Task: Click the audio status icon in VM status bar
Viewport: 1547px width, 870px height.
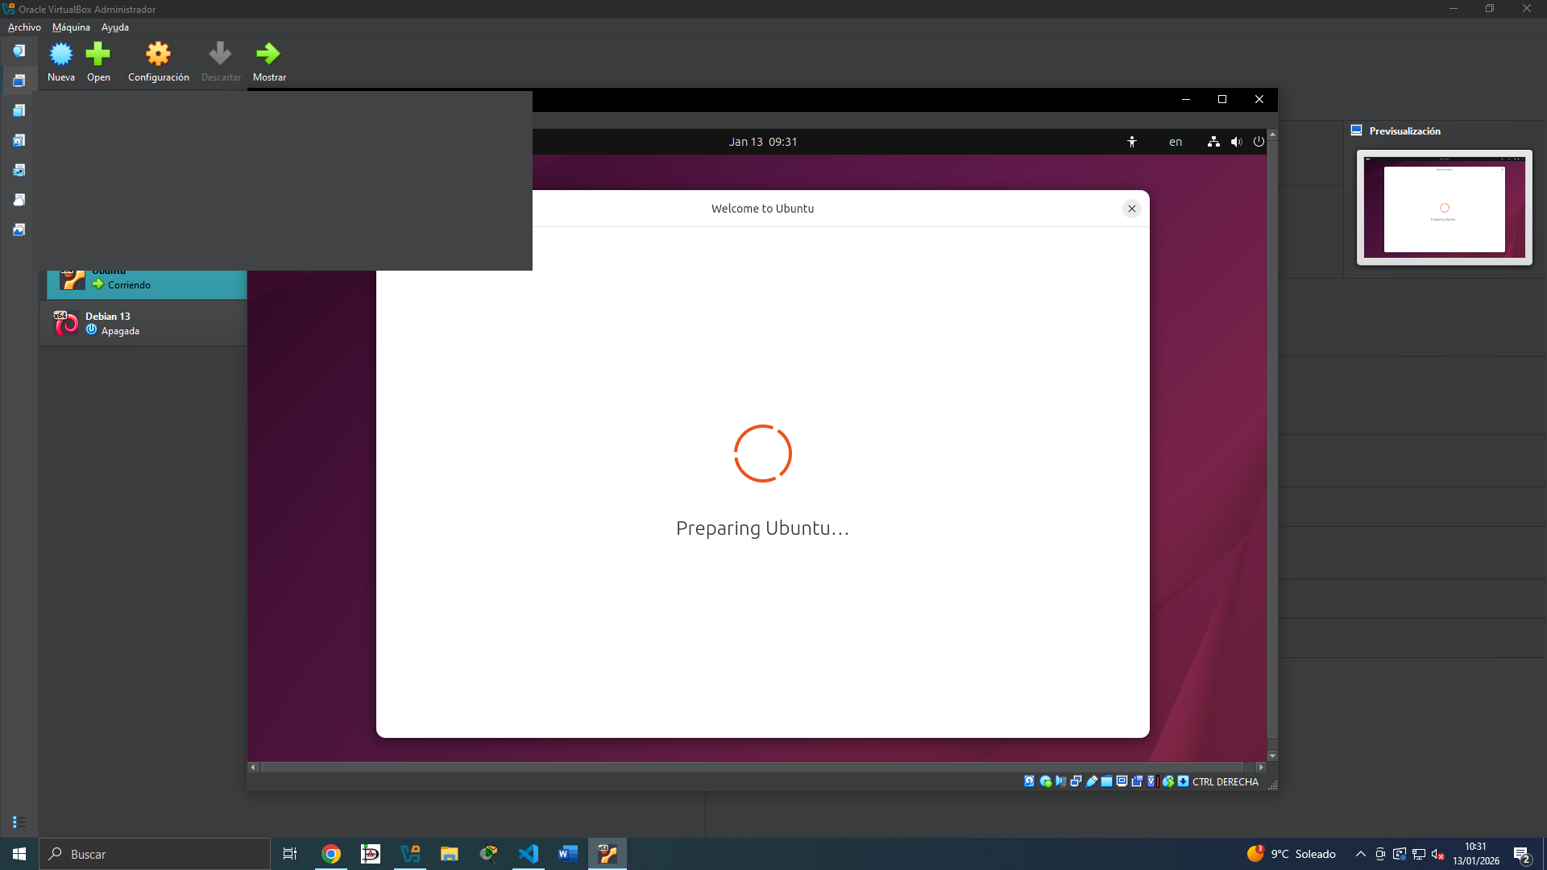Action: [1061, 781]
